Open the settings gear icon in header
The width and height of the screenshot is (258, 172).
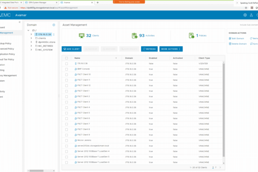[x=245, y=15]
